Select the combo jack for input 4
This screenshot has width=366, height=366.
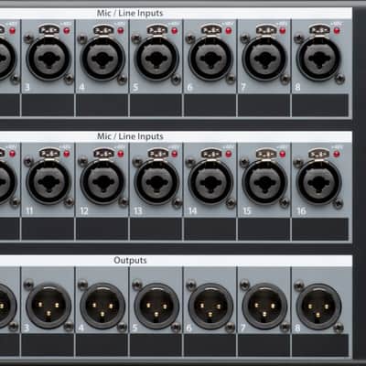(x=102, y=59)
